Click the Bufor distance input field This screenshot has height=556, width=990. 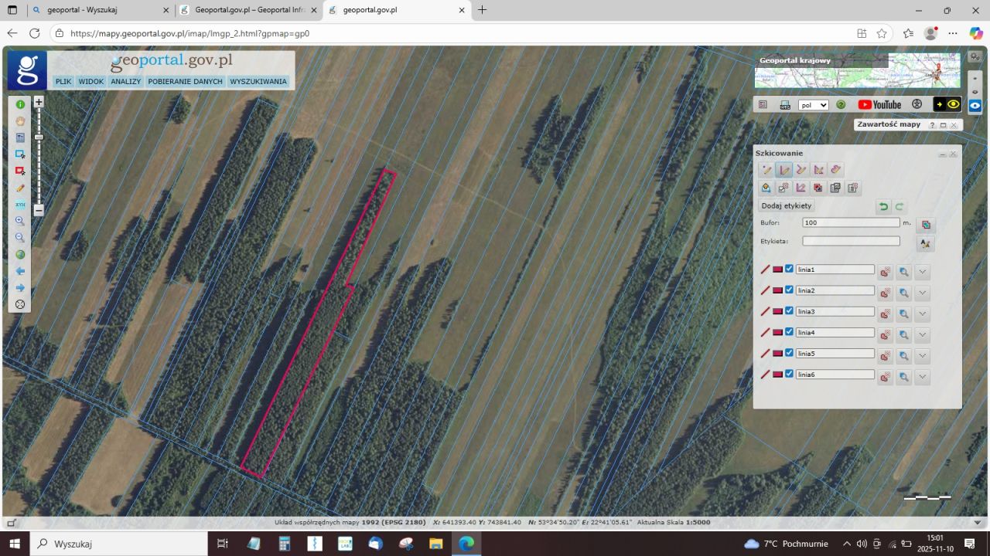[851, 222]
